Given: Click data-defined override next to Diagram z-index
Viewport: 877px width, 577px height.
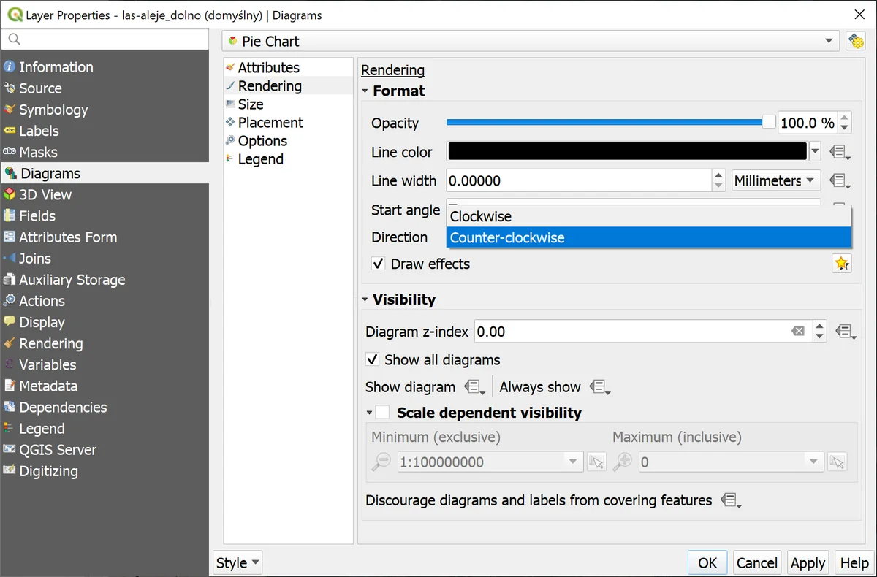Looking at the screenshot, I should coord(846,332).
